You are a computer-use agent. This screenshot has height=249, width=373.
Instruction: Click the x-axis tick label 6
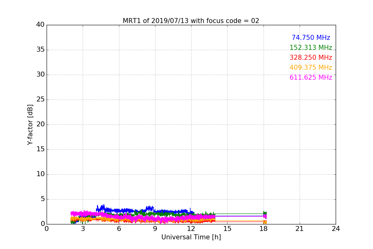point(119,229)
